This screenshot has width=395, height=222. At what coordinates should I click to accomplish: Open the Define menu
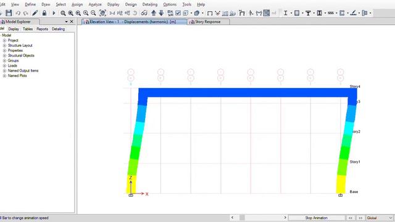point(30,4)
